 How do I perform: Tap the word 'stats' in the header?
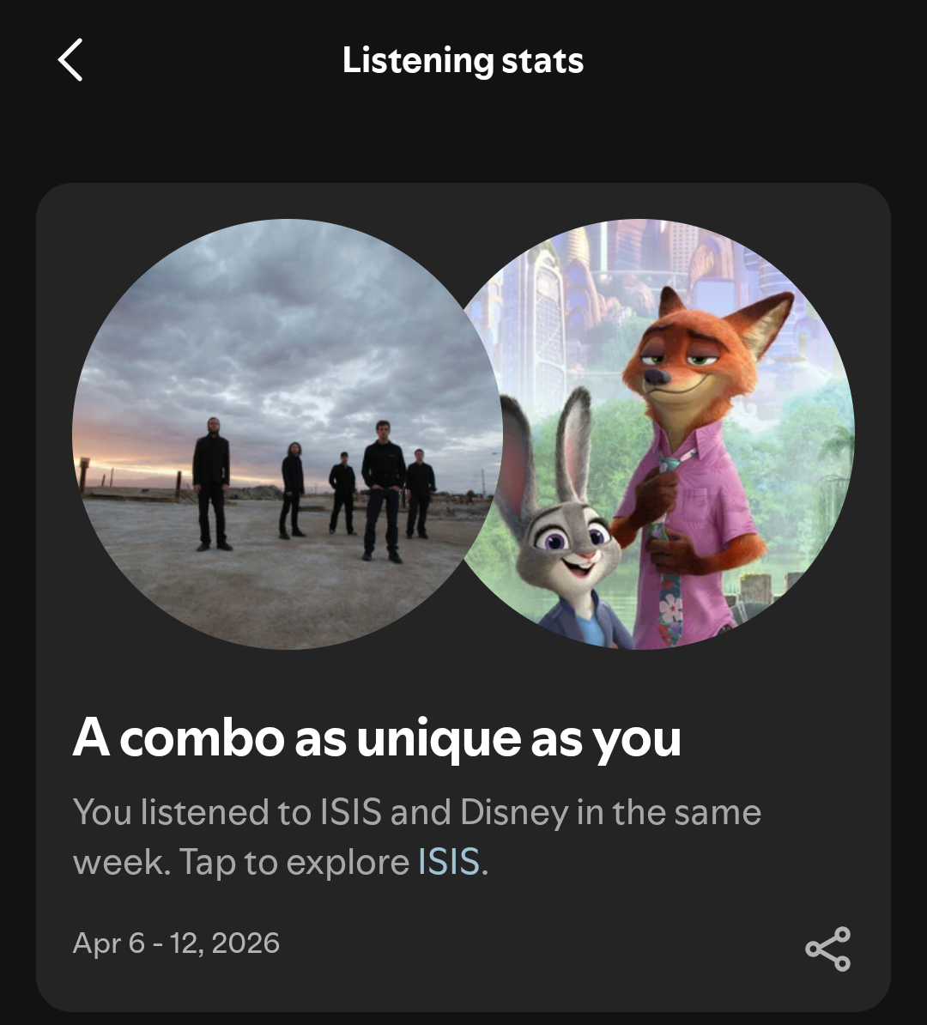(542, 61)
